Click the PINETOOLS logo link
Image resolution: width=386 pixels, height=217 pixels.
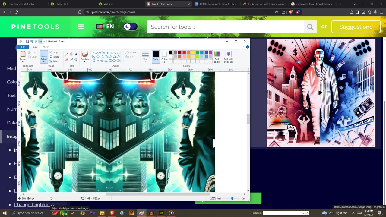(35, 27)
